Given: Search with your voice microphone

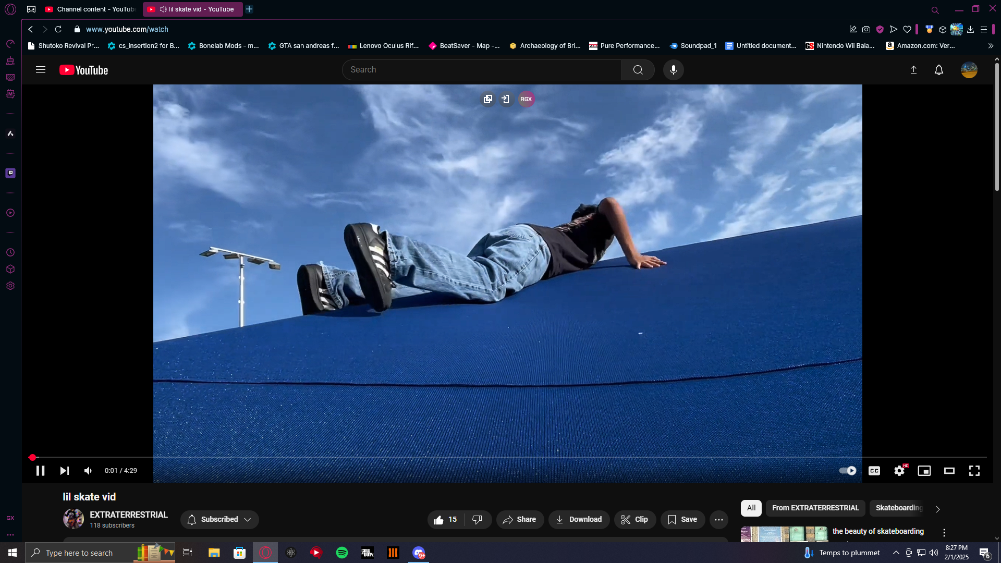Looking at the screenshot, I should (673, 70).
